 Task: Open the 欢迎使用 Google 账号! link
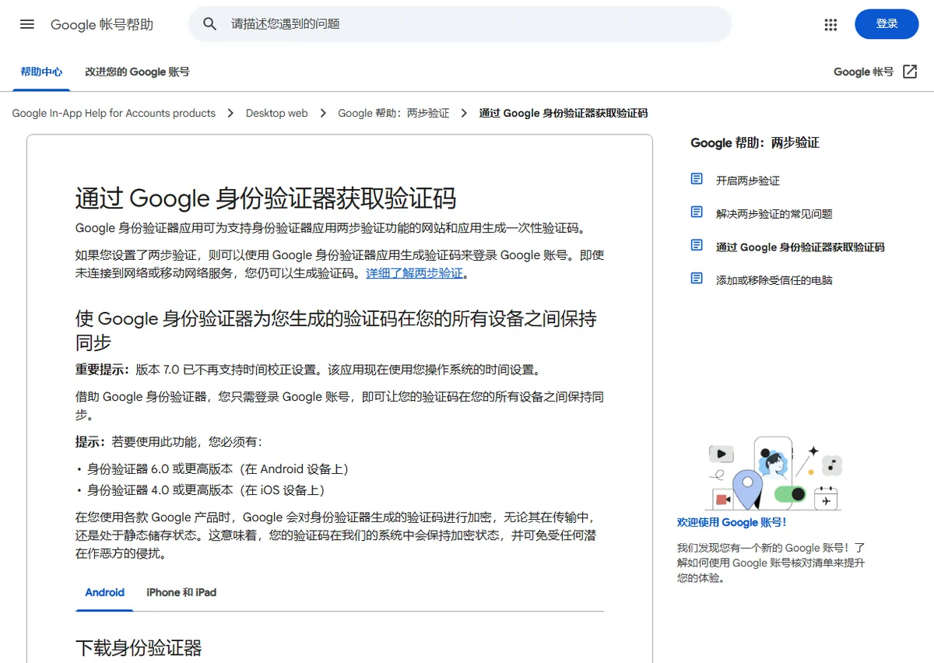(x=732, y=522)
